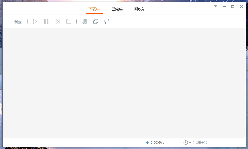This screenshot has width=248, height=149.
Task: Click the clock scheduled task icon
Action: point(186,142)
